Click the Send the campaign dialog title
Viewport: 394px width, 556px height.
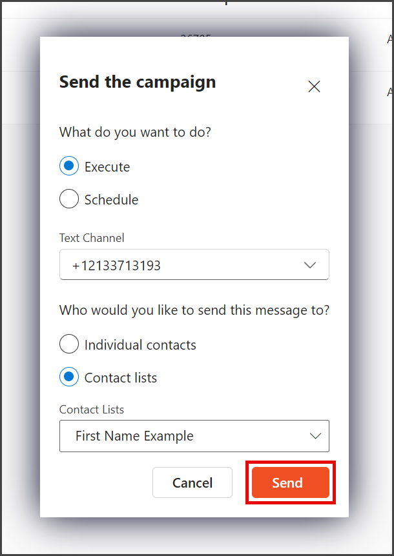(138, 82)
